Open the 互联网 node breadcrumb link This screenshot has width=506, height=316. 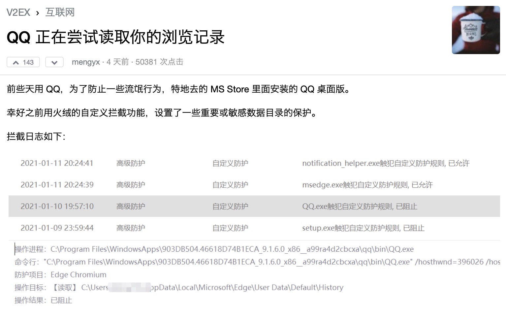[60, 13]
